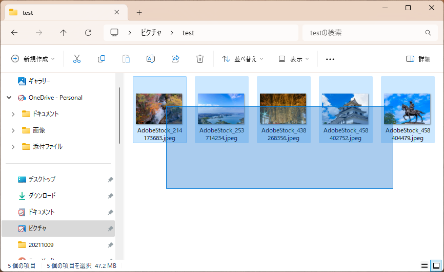The width and height of the screenshot is (444, 272).
Task: Expand the ドキュメント folder under OneDrive
Action: click(13, 114)
